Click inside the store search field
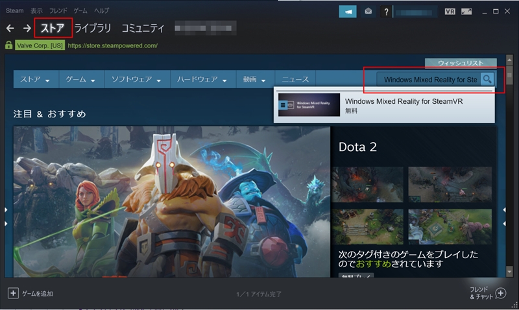The width and height of the screenshot is (519, 310). point(429,79)
